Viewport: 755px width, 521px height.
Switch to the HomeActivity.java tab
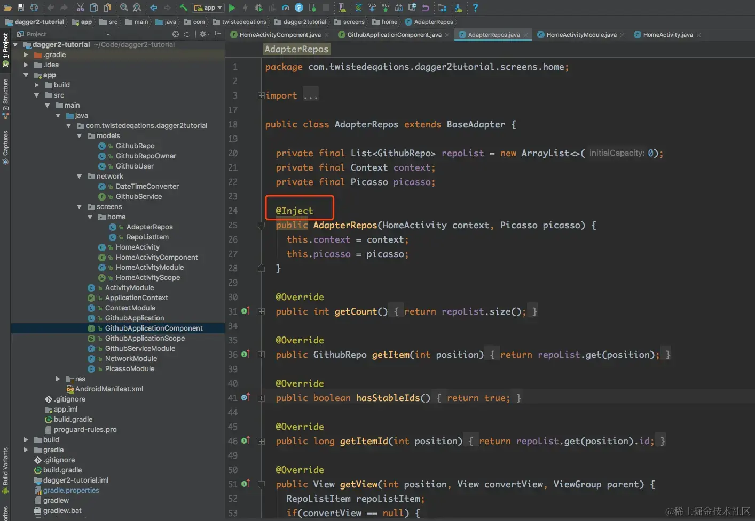(667, 35)
